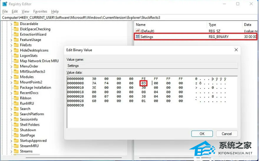The image size is (259, 161).
Task: Click the Registry Editor app icon
Action: [x=5, y=4]
